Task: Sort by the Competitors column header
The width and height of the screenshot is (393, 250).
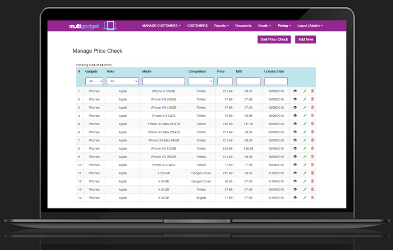Action: point(197,71)
